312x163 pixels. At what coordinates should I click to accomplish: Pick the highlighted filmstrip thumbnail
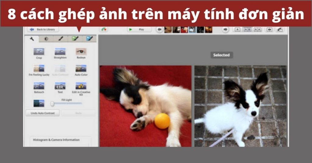pos(192,29)
